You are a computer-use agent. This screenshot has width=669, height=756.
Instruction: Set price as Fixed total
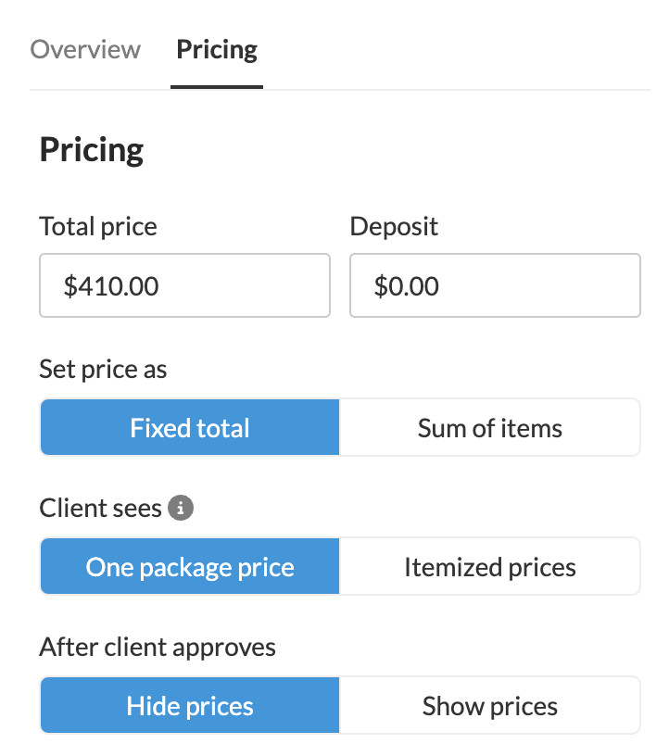190,427
